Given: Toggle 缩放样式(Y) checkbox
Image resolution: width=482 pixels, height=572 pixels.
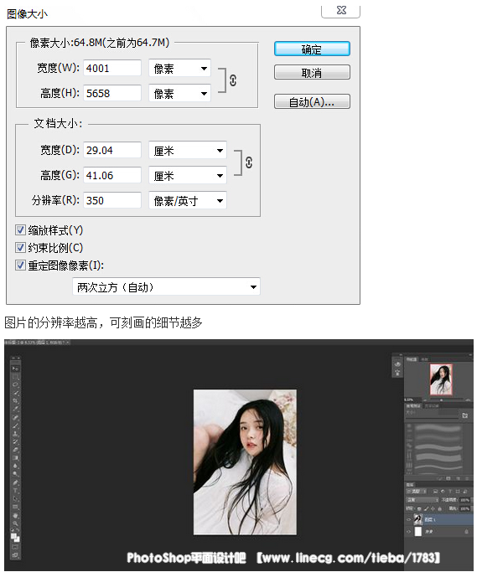Looking at the screenshot, I should [20, 229].
